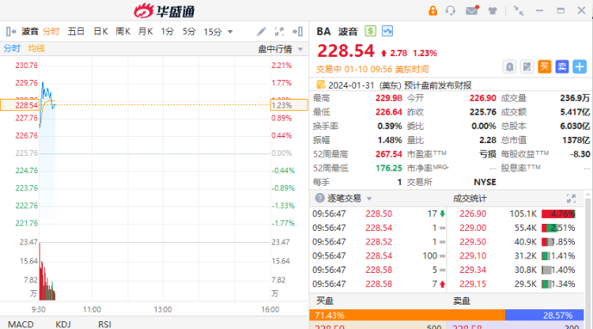The width and height of the screenshot is (593, 329).
Task: Switch to 五日 chart
Action: [x=76, y=32]
